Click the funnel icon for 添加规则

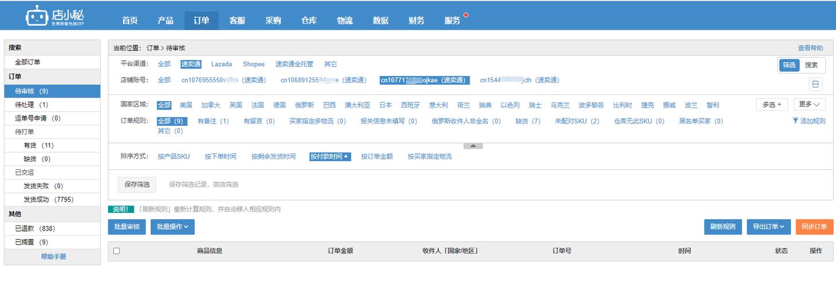795,121
